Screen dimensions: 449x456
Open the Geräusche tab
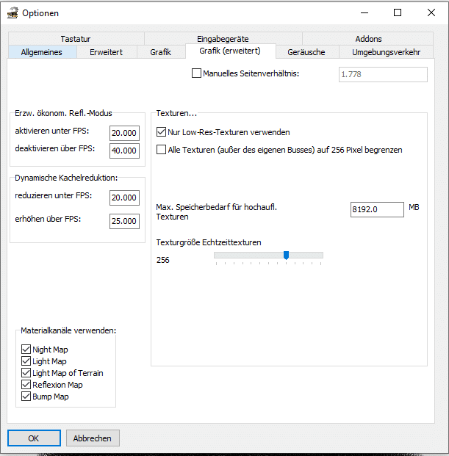(x=306, y=52)
